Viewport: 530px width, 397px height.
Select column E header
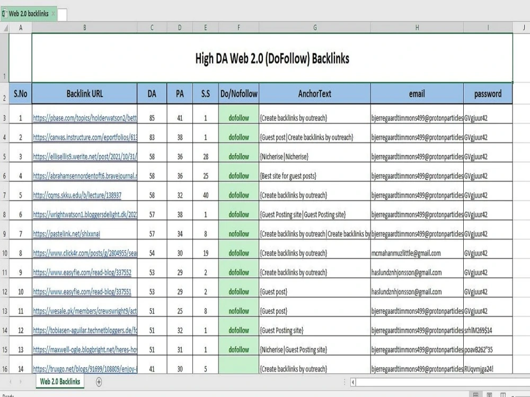pos(206,28)
